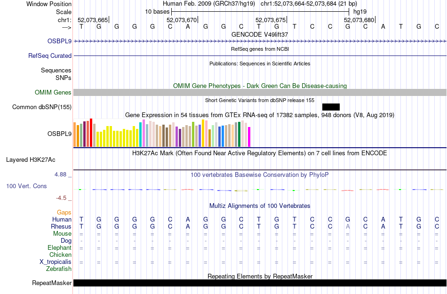
Task: Click position marker 52,073,665
Action: click(93, 20)
